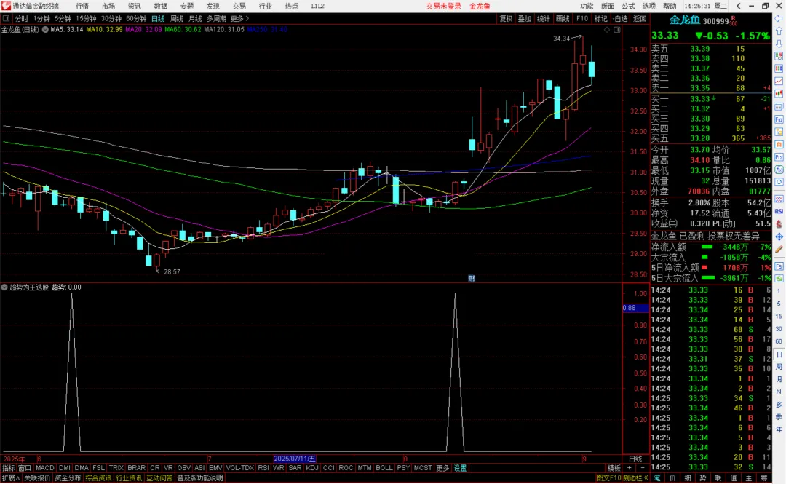The width and height of the screenshot is (786, 484).
Task: Click window layout icon near chart top right
Action: 617,30
